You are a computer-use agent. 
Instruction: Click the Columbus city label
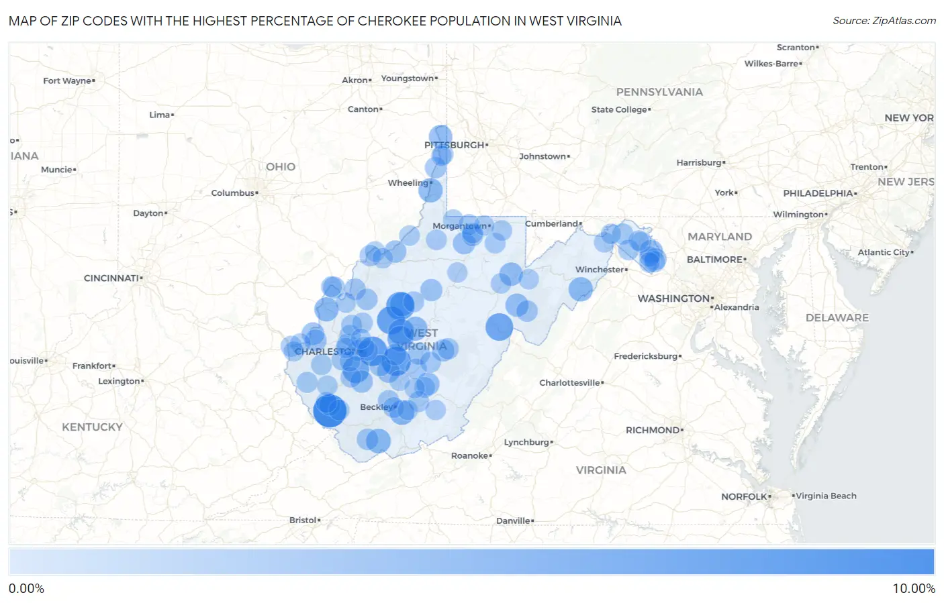click(234, 193)
